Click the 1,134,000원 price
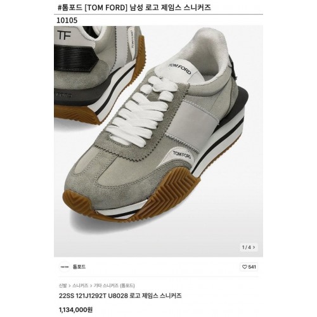Viewport: 317px width, 317px height. click(x=76, y=310)
